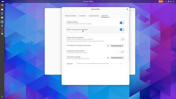Open the Activities pill in top bar
The width and height of the screenshot is (176, 99).
[3, 1]
